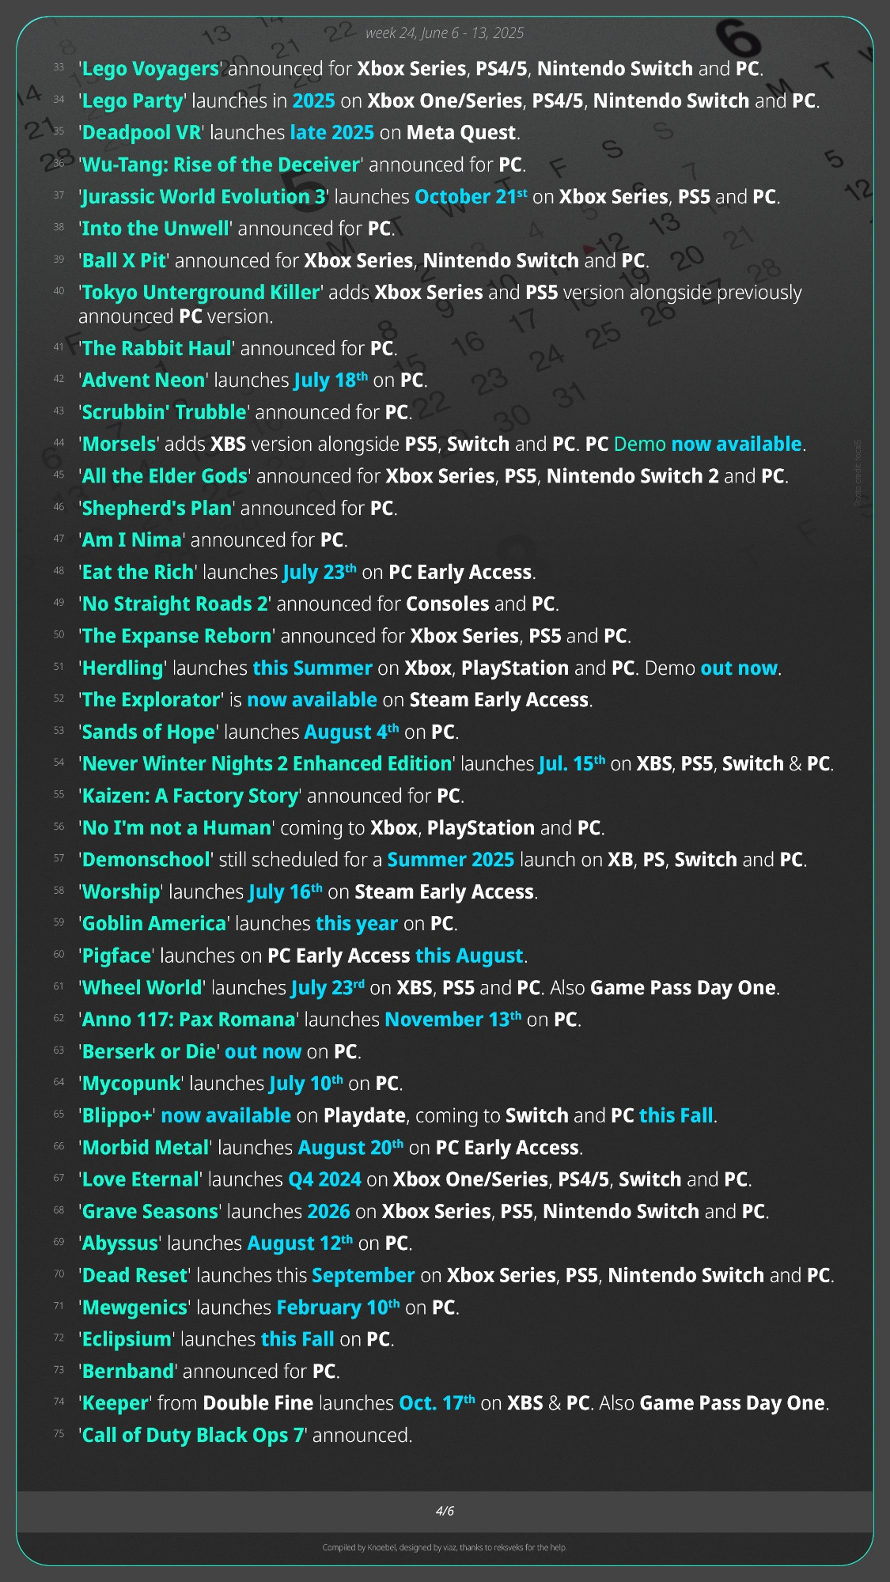This screenshot has width=890, height=1582.
Task: Click the 'Dead Reset' title
Action: [135, 1276]
